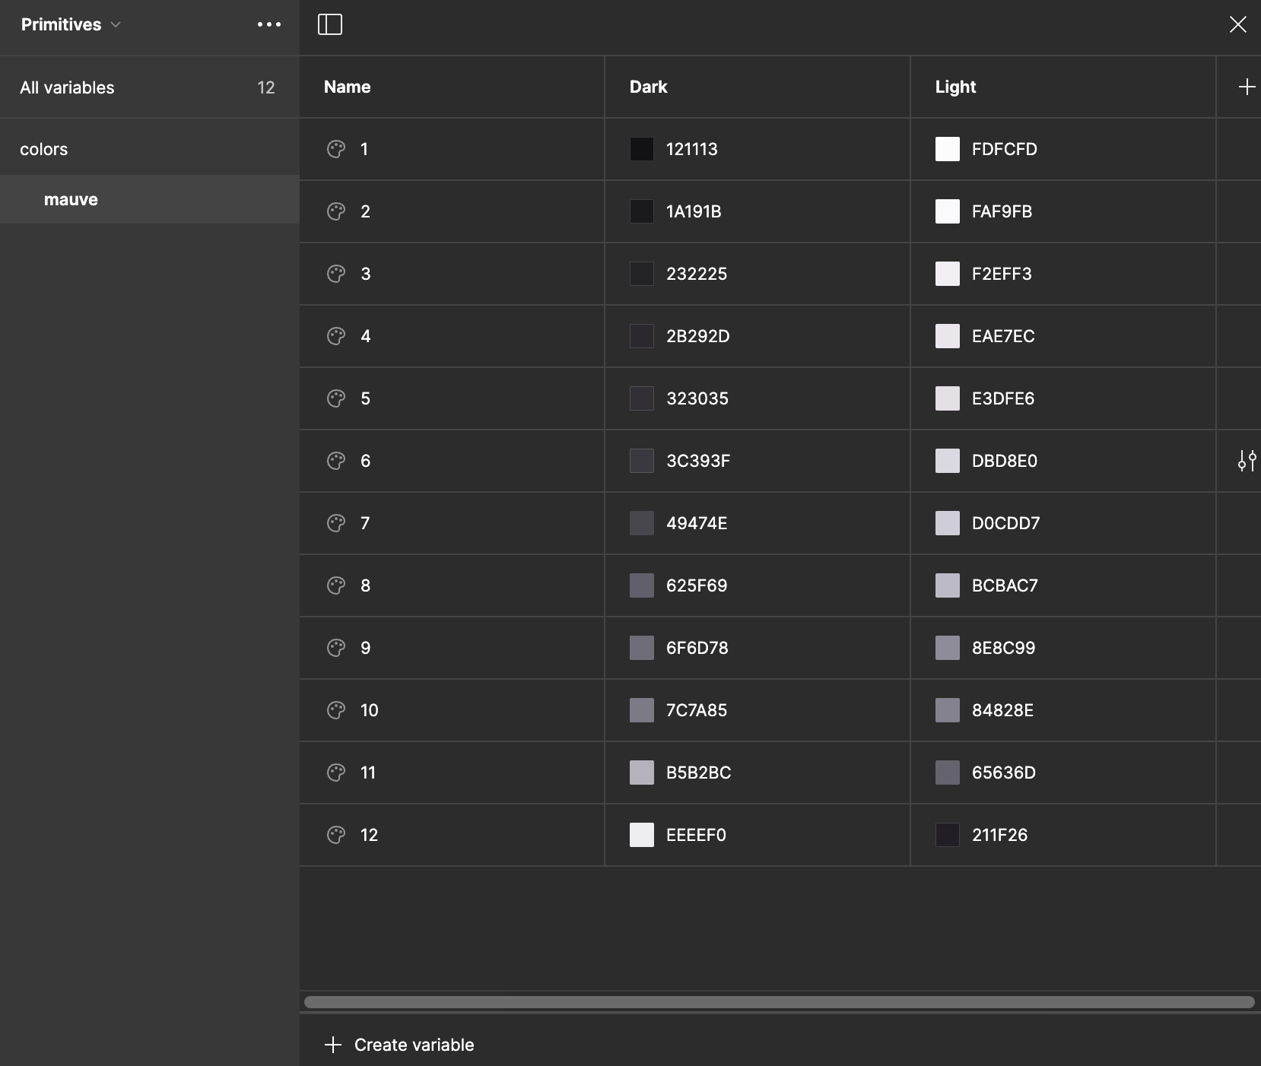Screen dimensions: 1261x1066
Task: Open Light swatch for 8E8C99
Action: [x=948, y=648]
